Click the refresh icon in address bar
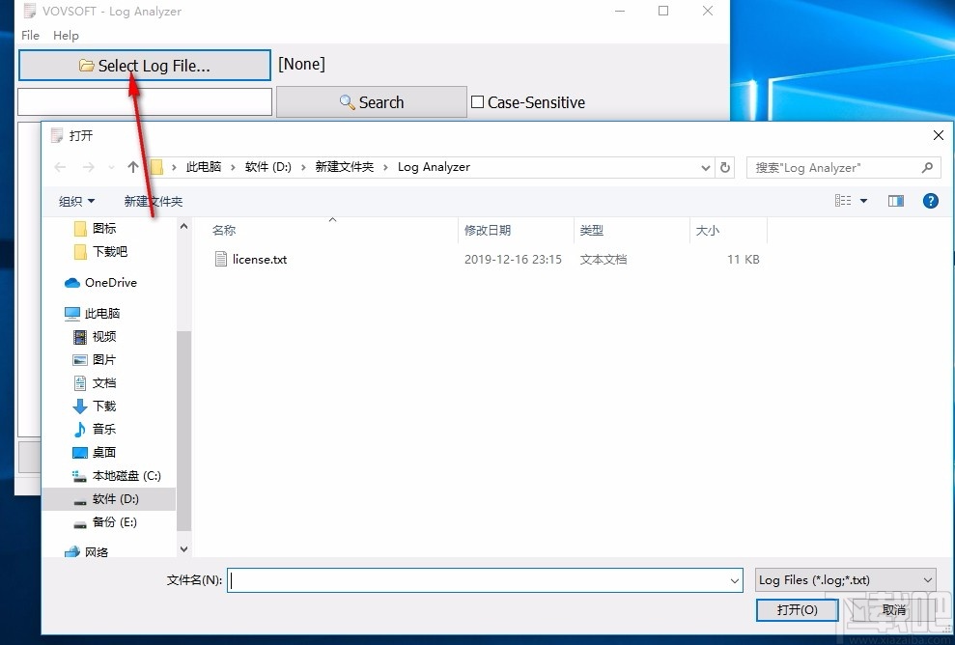The image size is (955, 645). coord(725,167)
